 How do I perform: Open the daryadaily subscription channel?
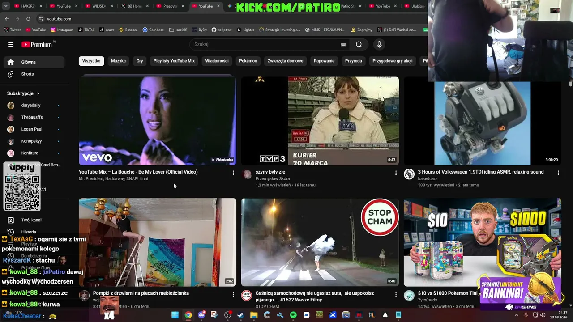click(34, 106)
